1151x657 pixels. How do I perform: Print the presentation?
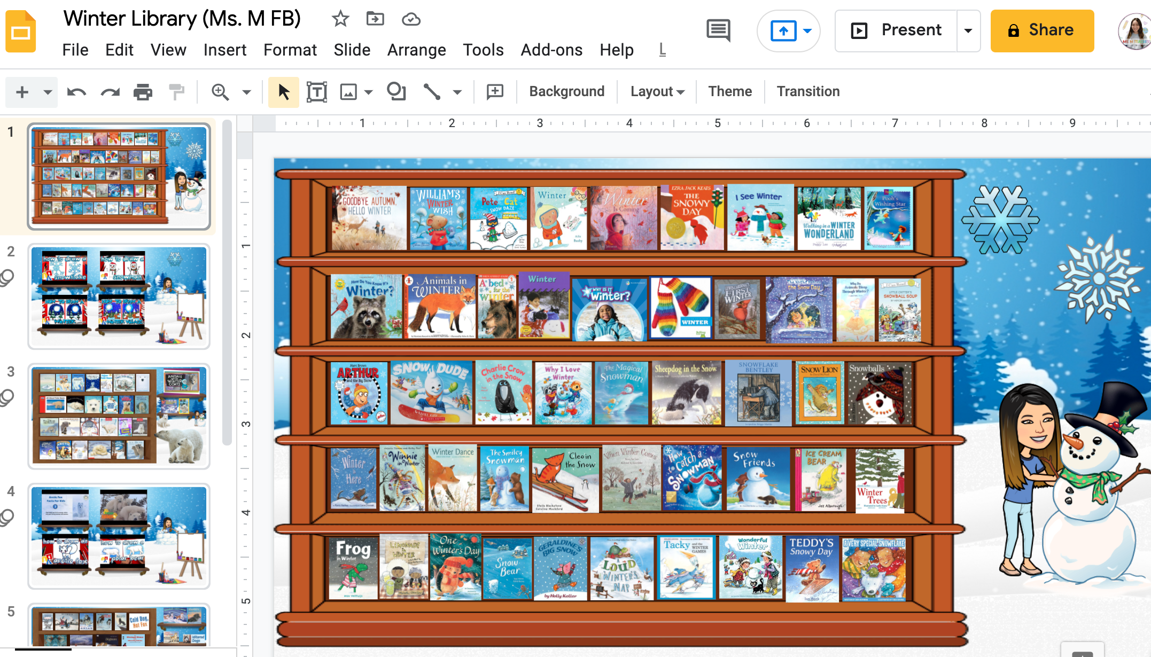pyautogui.click(x=143, y=92)
